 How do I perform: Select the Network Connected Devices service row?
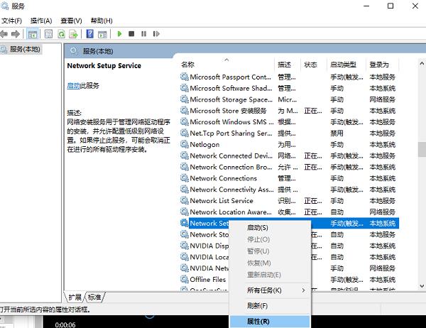[288, 155]
